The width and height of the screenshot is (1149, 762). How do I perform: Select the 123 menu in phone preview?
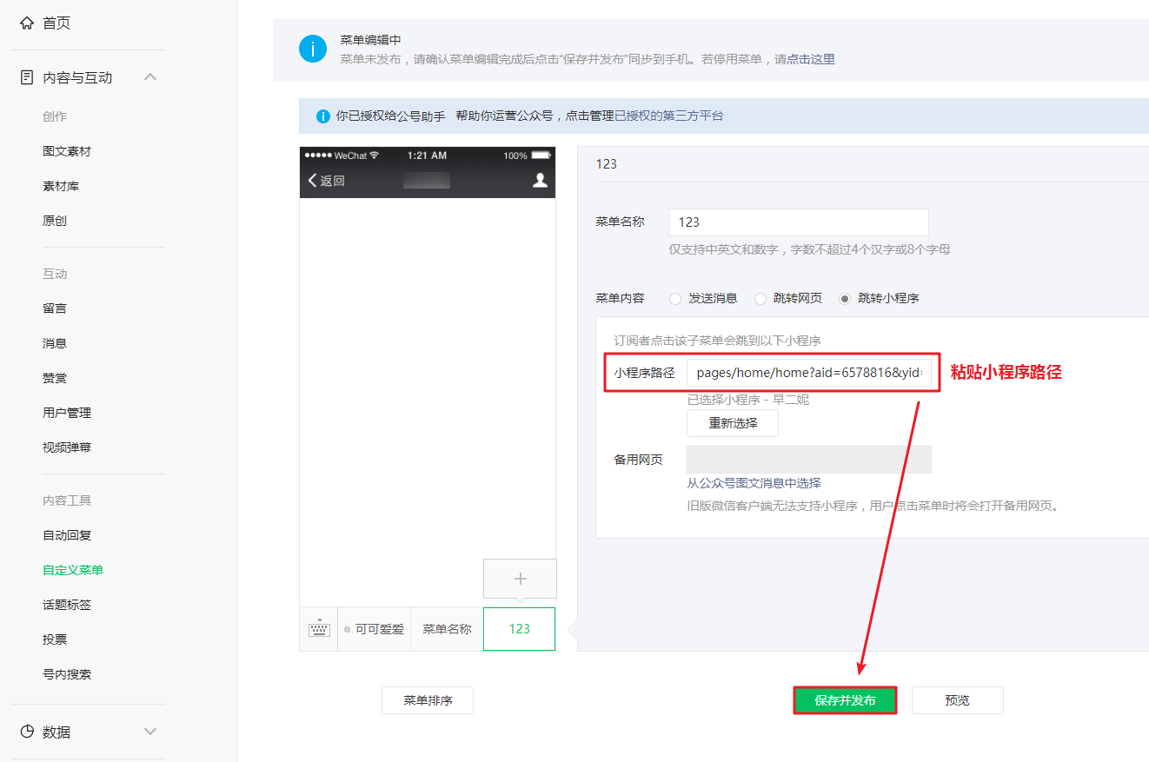coord(520,629)
